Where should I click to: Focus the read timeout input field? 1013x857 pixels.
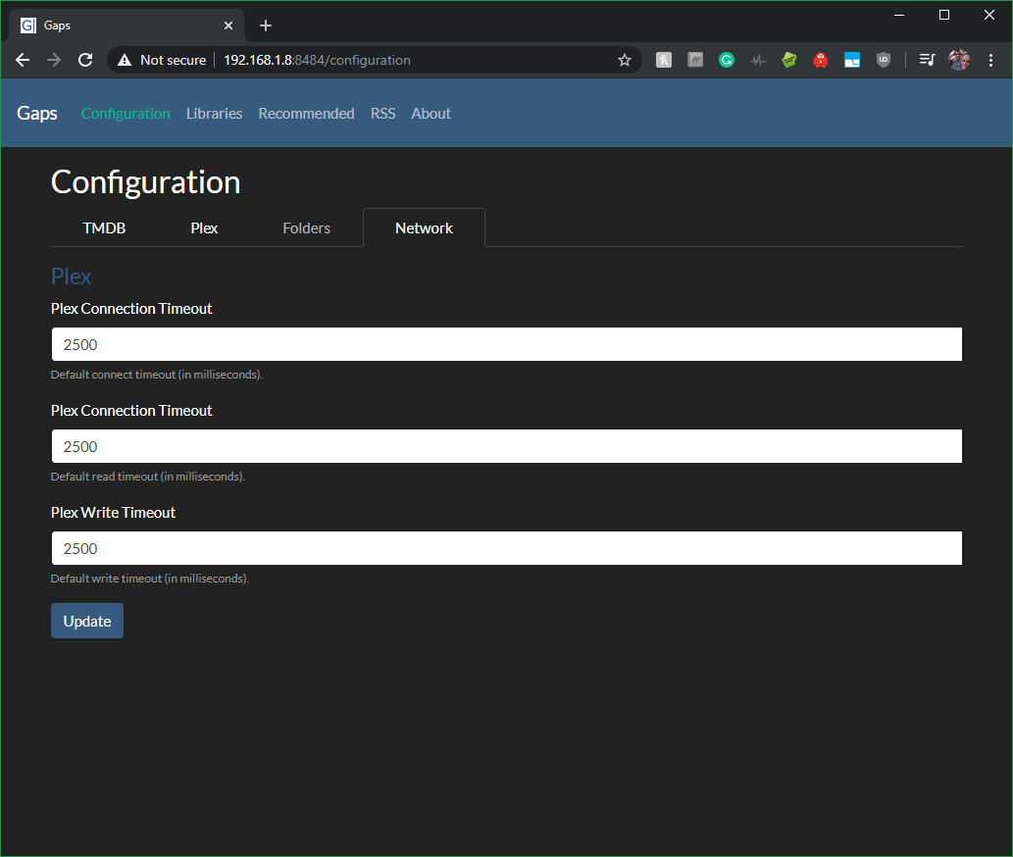tap(506, 446)
